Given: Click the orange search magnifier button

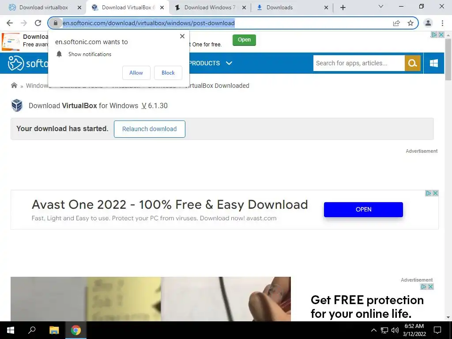Looking at the screenshot, I should tap(413, 63).
